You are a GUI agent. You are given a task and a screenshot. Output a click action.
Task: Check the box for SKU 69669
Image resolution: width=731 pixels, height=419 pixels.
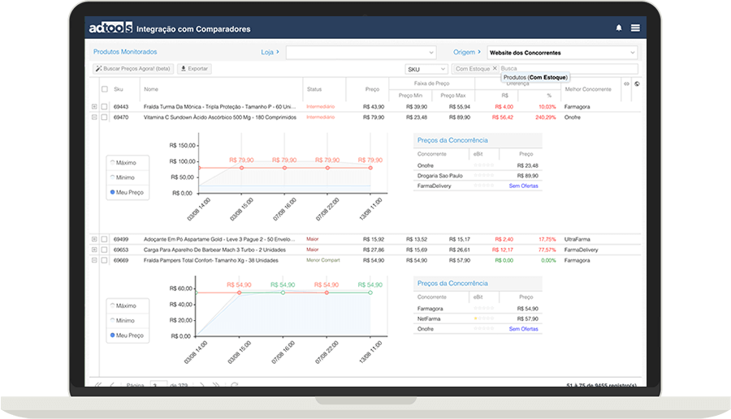point(105,260)
